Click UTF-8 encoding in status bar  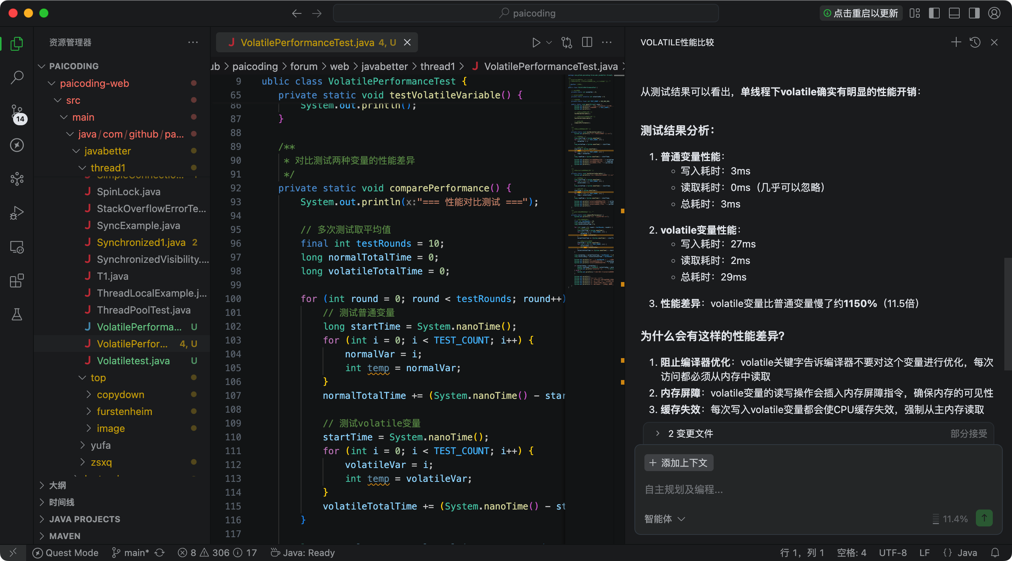pos(892,553)
